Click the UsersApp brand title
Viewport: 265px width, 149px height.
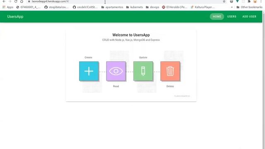pyautogui.click(x=15, y=17)
